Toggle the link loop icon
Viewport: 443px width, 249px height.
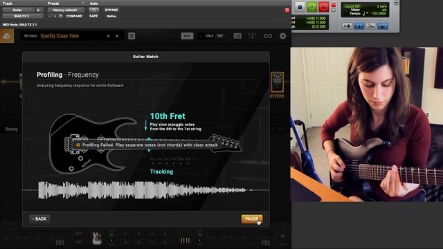[x=268, y=36]
